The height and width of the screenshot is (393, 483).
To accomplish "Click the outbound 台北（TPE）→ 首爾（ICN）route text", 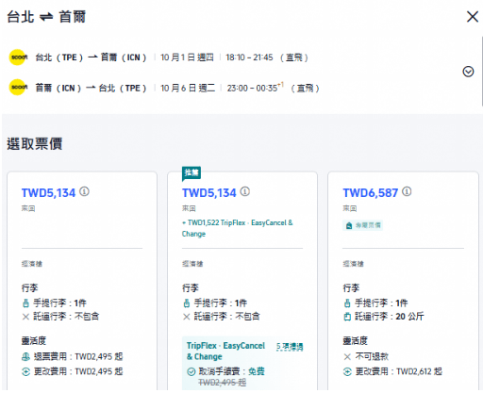I will point(91,57).
